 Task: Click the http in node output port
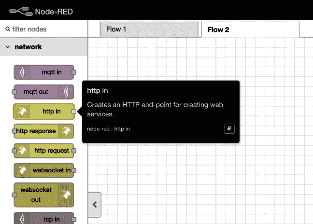74,112
